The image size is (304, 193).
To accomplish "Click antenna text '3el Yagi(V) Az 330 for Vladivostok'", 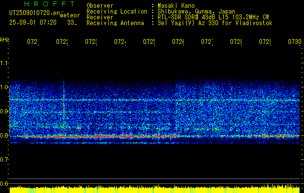I will pos(215,23).
